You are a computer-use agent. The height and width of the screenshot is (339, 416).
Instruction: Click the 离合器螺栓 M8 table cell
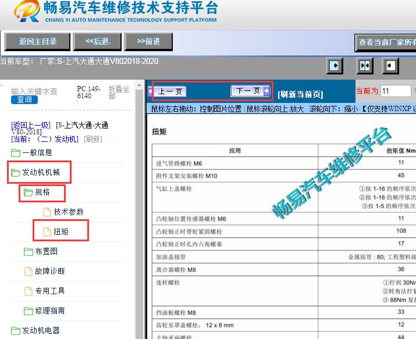[x=235, y=270]
